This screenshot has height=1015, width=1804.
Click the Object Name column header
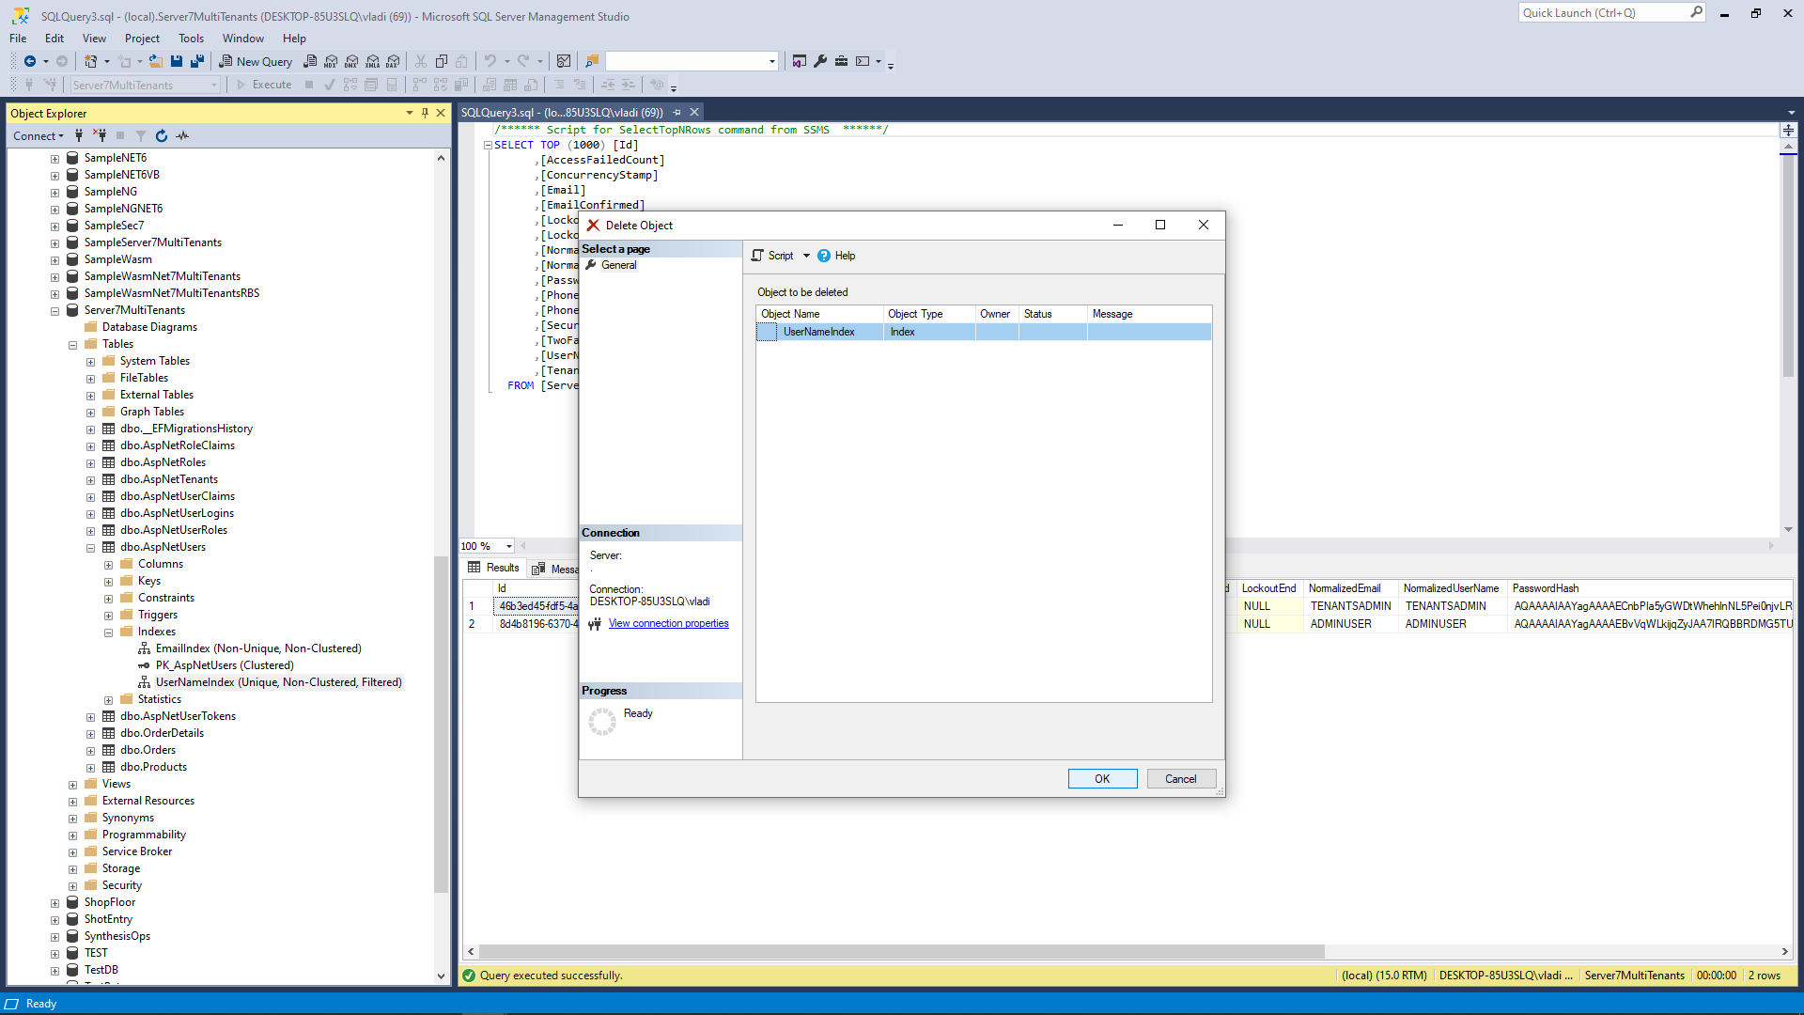(x=819, y=314)
